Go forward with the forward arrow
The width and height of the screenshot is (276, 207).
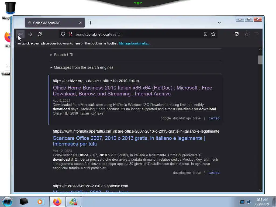[x=30, y=34]
